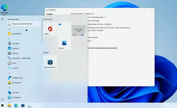177x108 pixels.
Task: Open the Photos tile
Action: click(64, 43)
